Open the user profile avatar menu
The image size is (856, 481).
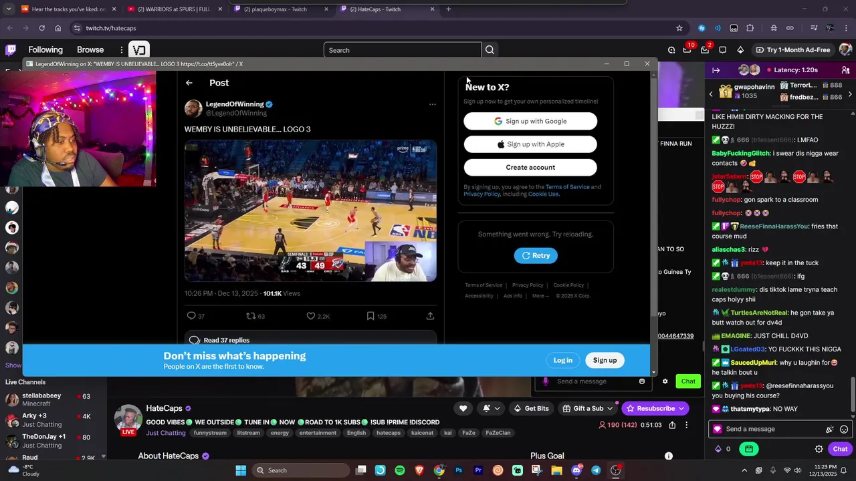[x=846, y=50]
